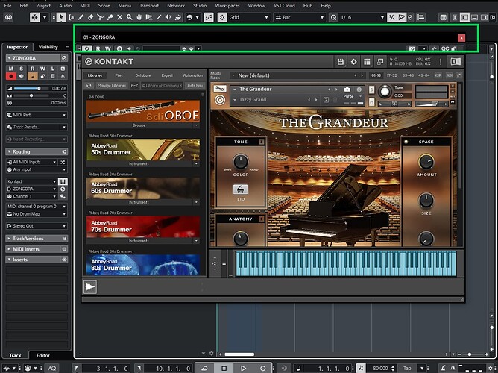Open the 1/16 quantize preset dropdown
This screenshot has width=498, height=373.
click(362, 17)
